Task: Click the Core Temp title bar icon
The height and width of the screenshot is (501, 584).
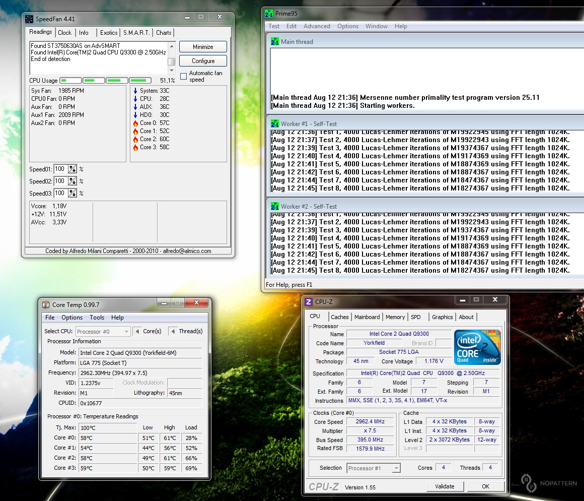Action: pos(46,304)
